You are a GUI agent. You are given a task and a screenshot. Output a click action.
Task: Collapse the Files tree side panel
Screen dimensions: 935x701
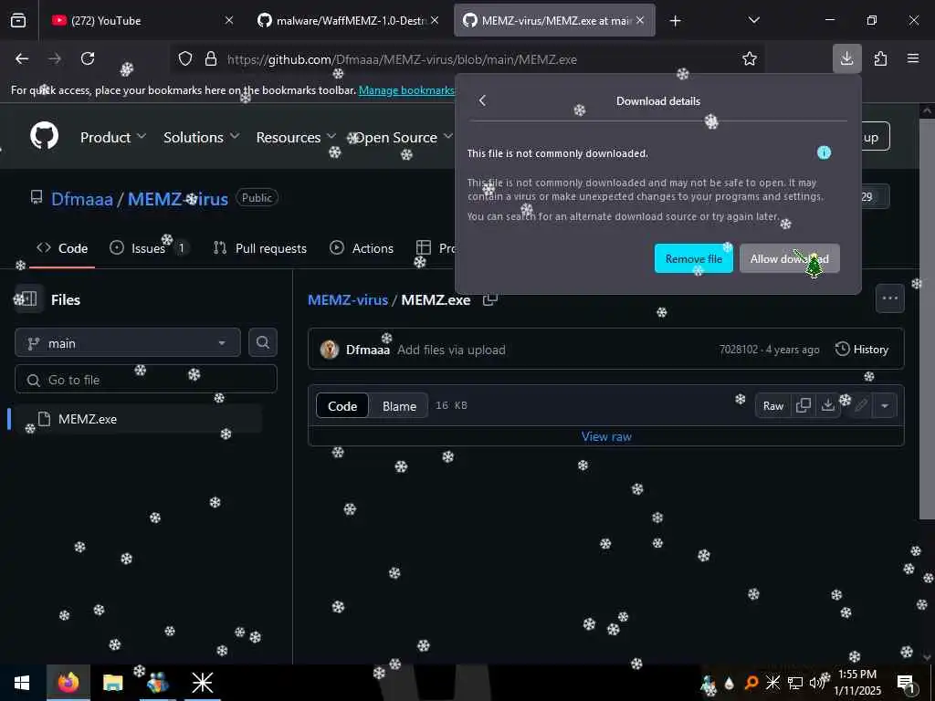click(x=28, y=298)
